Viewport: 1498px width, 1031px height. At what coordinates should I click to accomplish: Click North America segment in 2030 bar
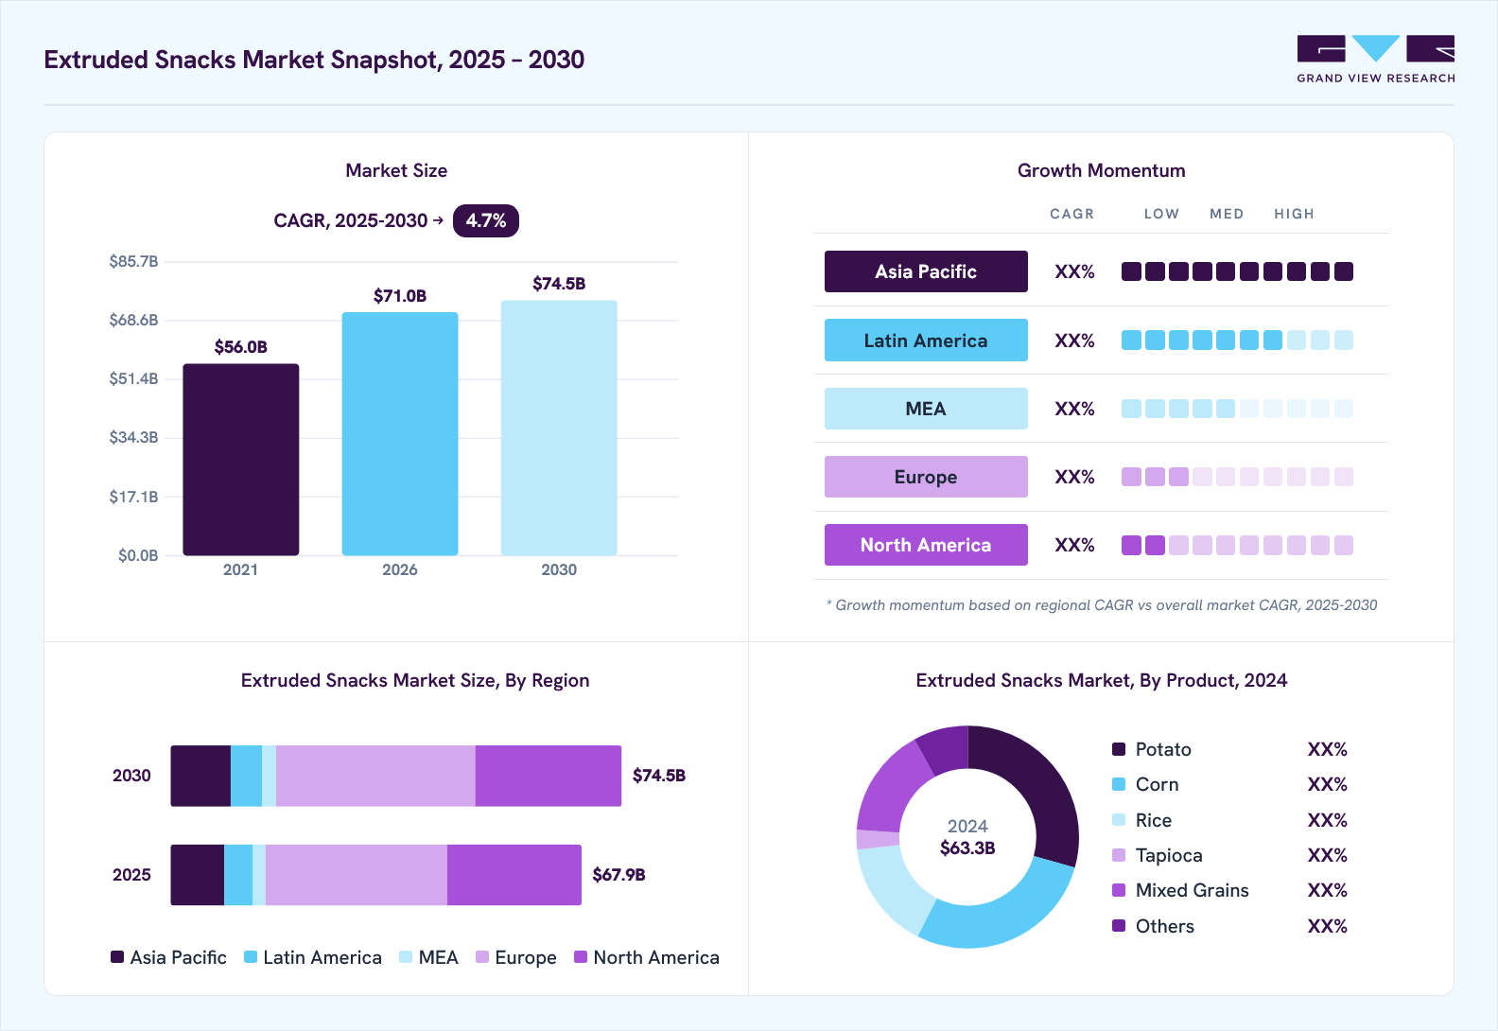coord(549,776)
